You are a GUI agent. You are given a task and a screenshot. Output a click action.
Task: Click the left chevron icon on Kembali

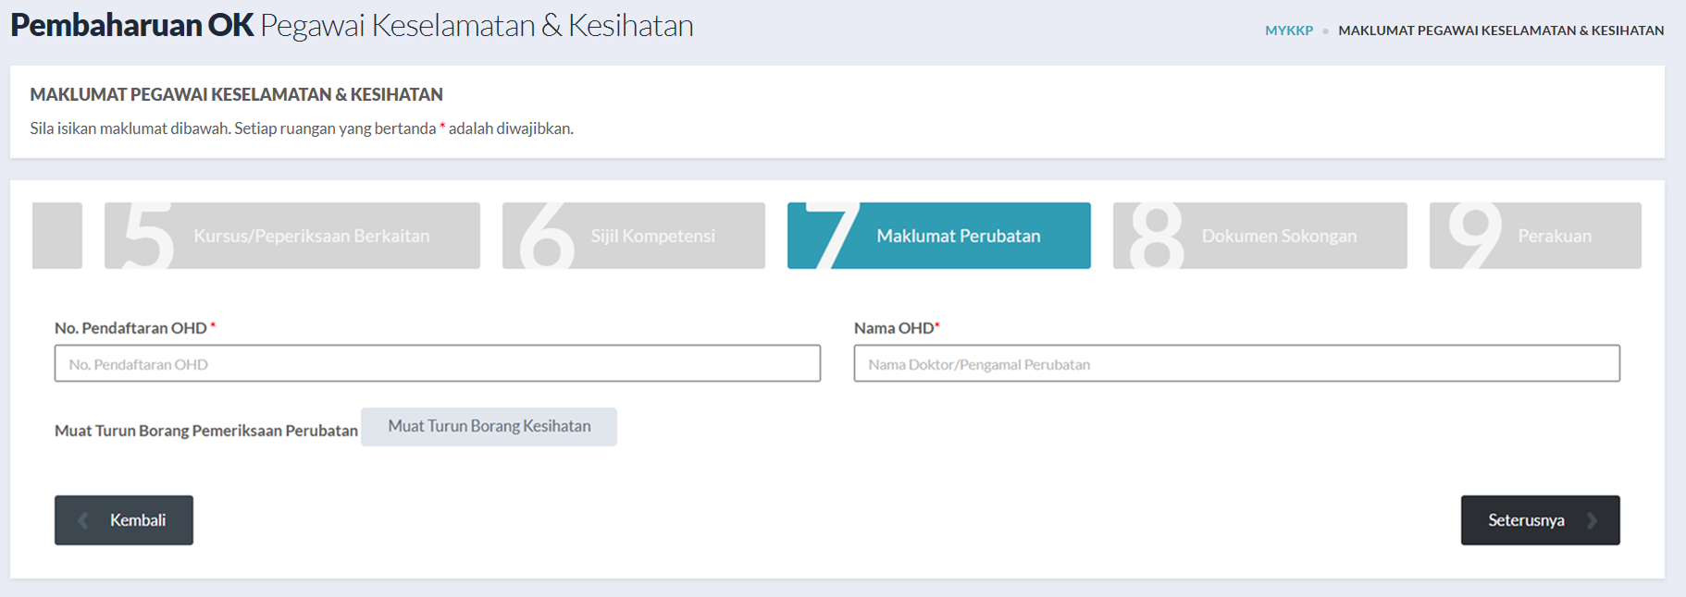pos(83,520)
